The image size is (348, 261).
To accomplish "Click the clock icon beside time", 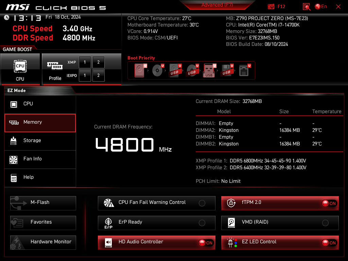I will [x=7, y=18].
